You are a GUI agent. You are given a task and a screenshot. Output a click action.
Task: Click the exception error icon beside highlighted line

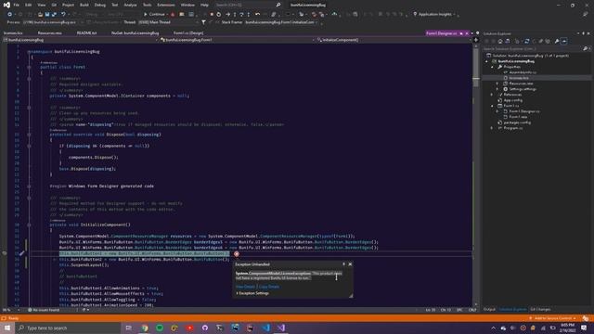(237, 254)
